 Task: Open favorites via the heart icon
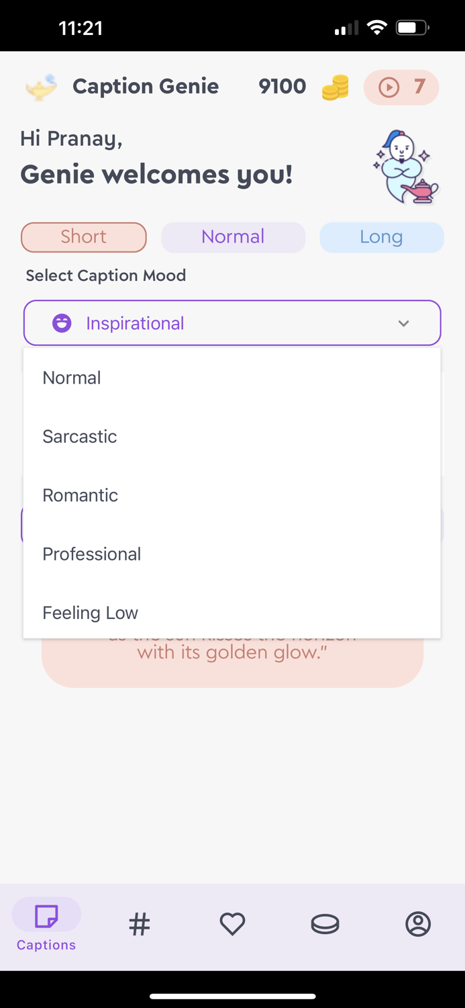coord(232,924)
